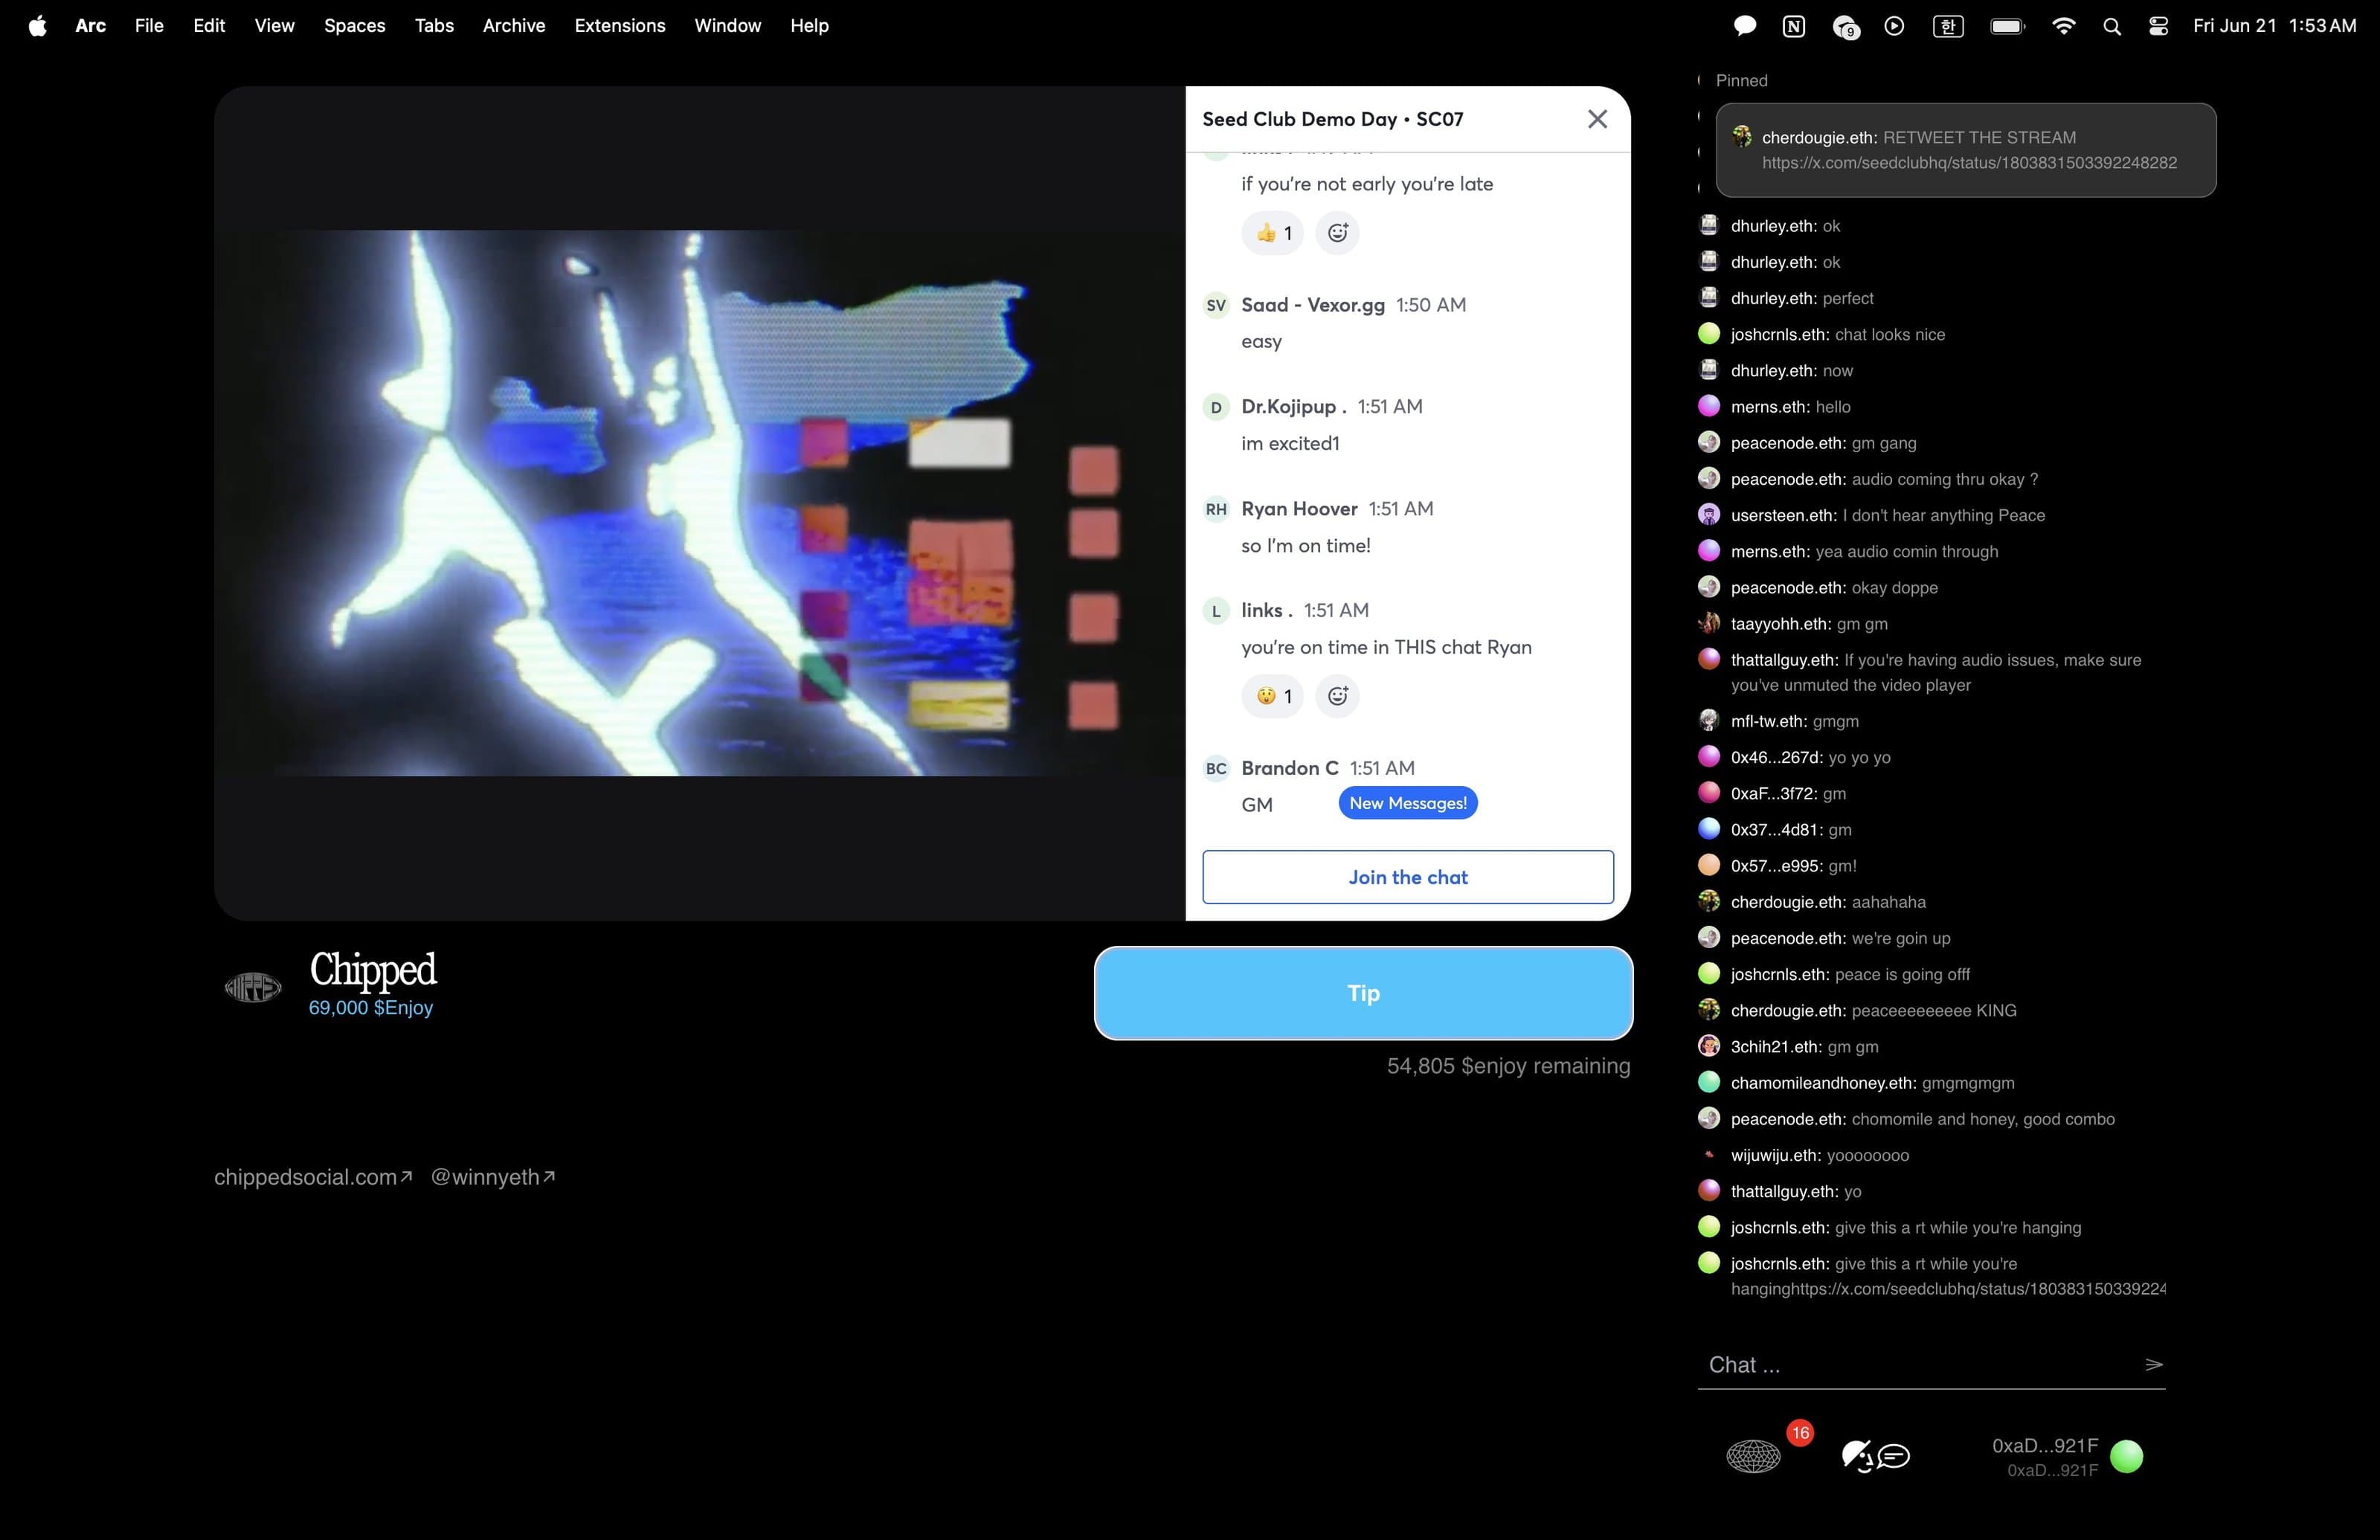Open the Archive menu
Viewport: 2380px width, 1540px height.
click(x=513, y=26)
